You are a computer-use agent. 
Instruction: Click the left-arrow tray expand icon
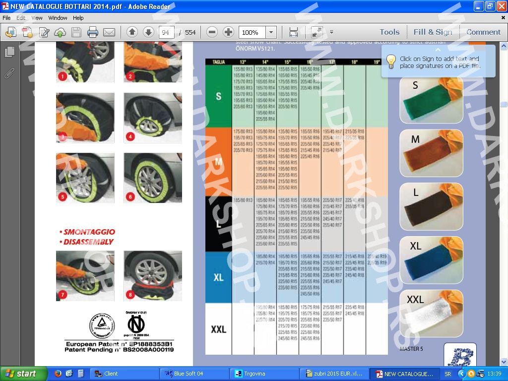point(462,374)
